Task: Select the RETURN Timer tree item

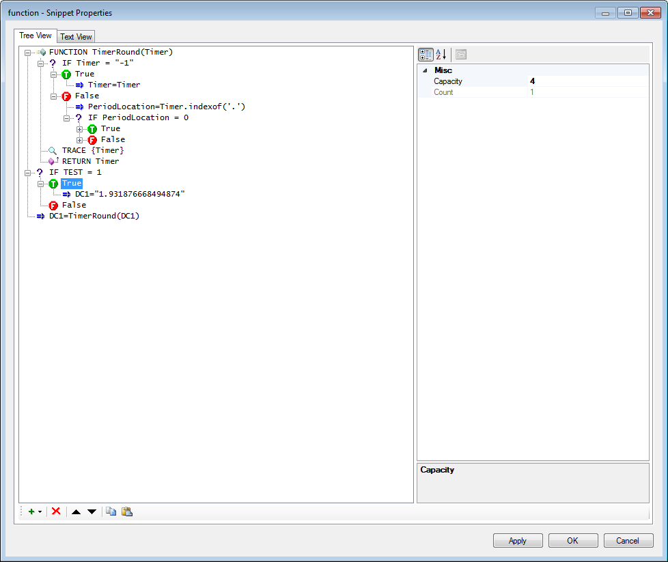Action: coord(90,161)
